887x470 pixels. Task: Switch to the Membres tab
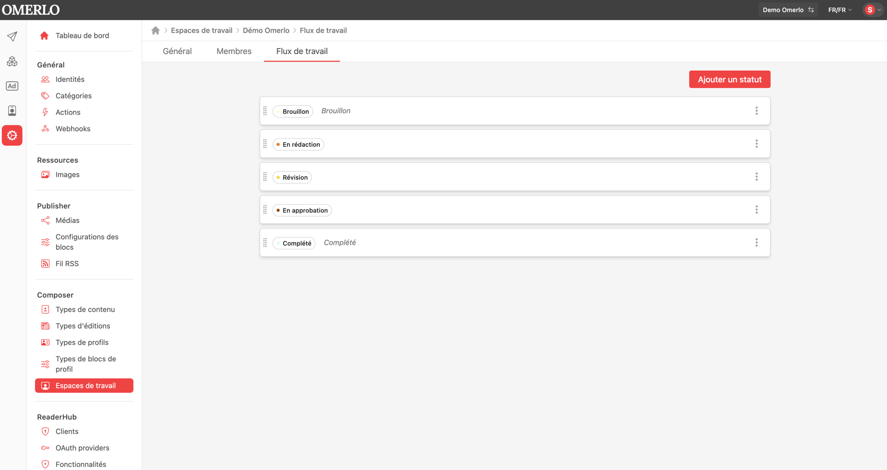click(234, 51)
